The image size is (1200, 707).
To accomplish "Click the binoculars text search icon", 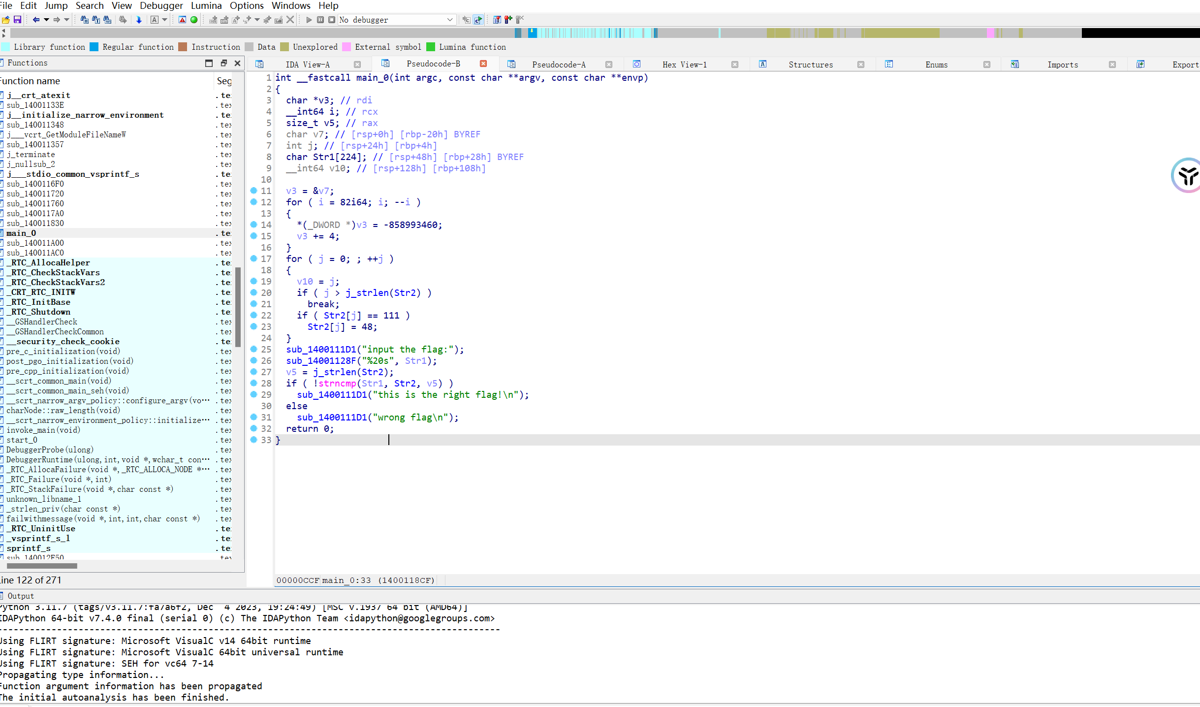I will point(96,20).
